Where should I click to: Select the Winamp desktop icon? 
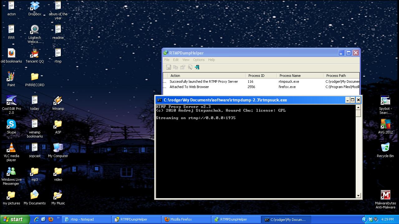(58, 100)
